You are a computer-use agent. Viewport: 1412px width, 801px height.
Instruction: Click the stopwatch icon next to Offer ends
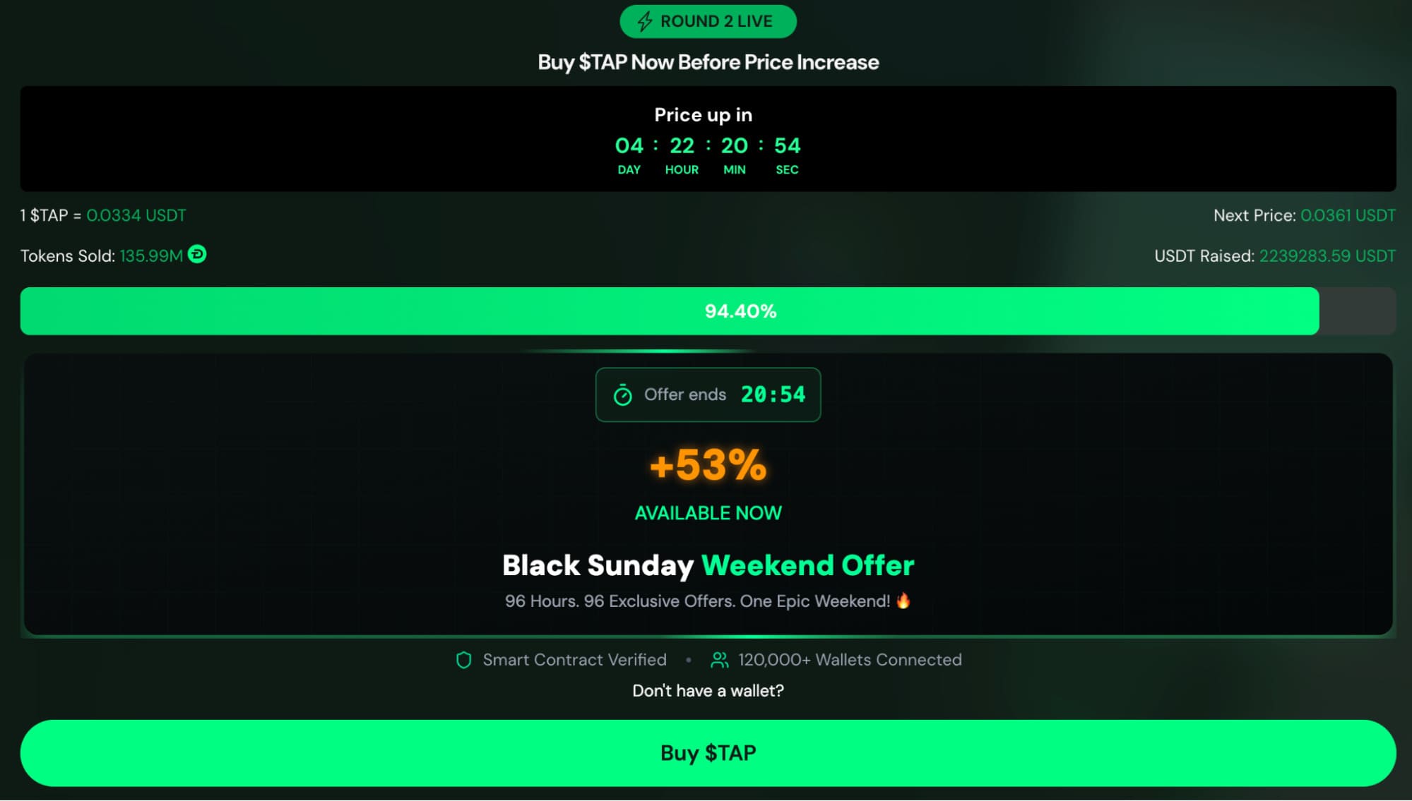click(622, 395)
